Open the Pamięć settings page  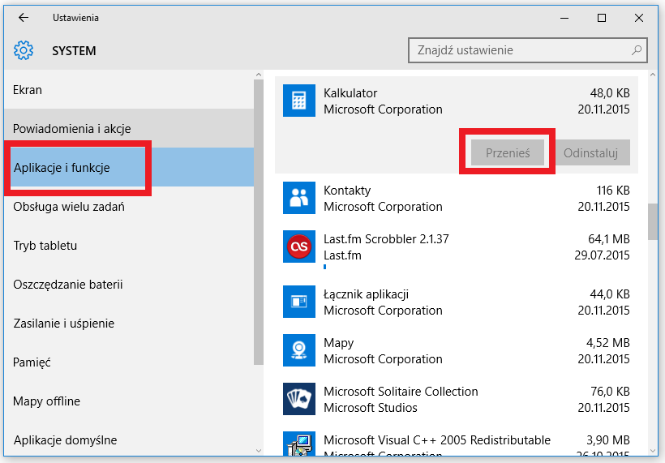pos(129,362)
